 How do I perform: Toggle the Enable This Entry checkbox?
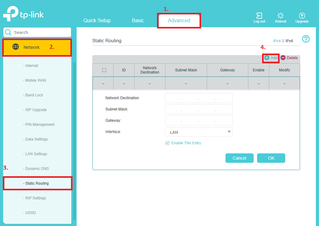point(167,143)
